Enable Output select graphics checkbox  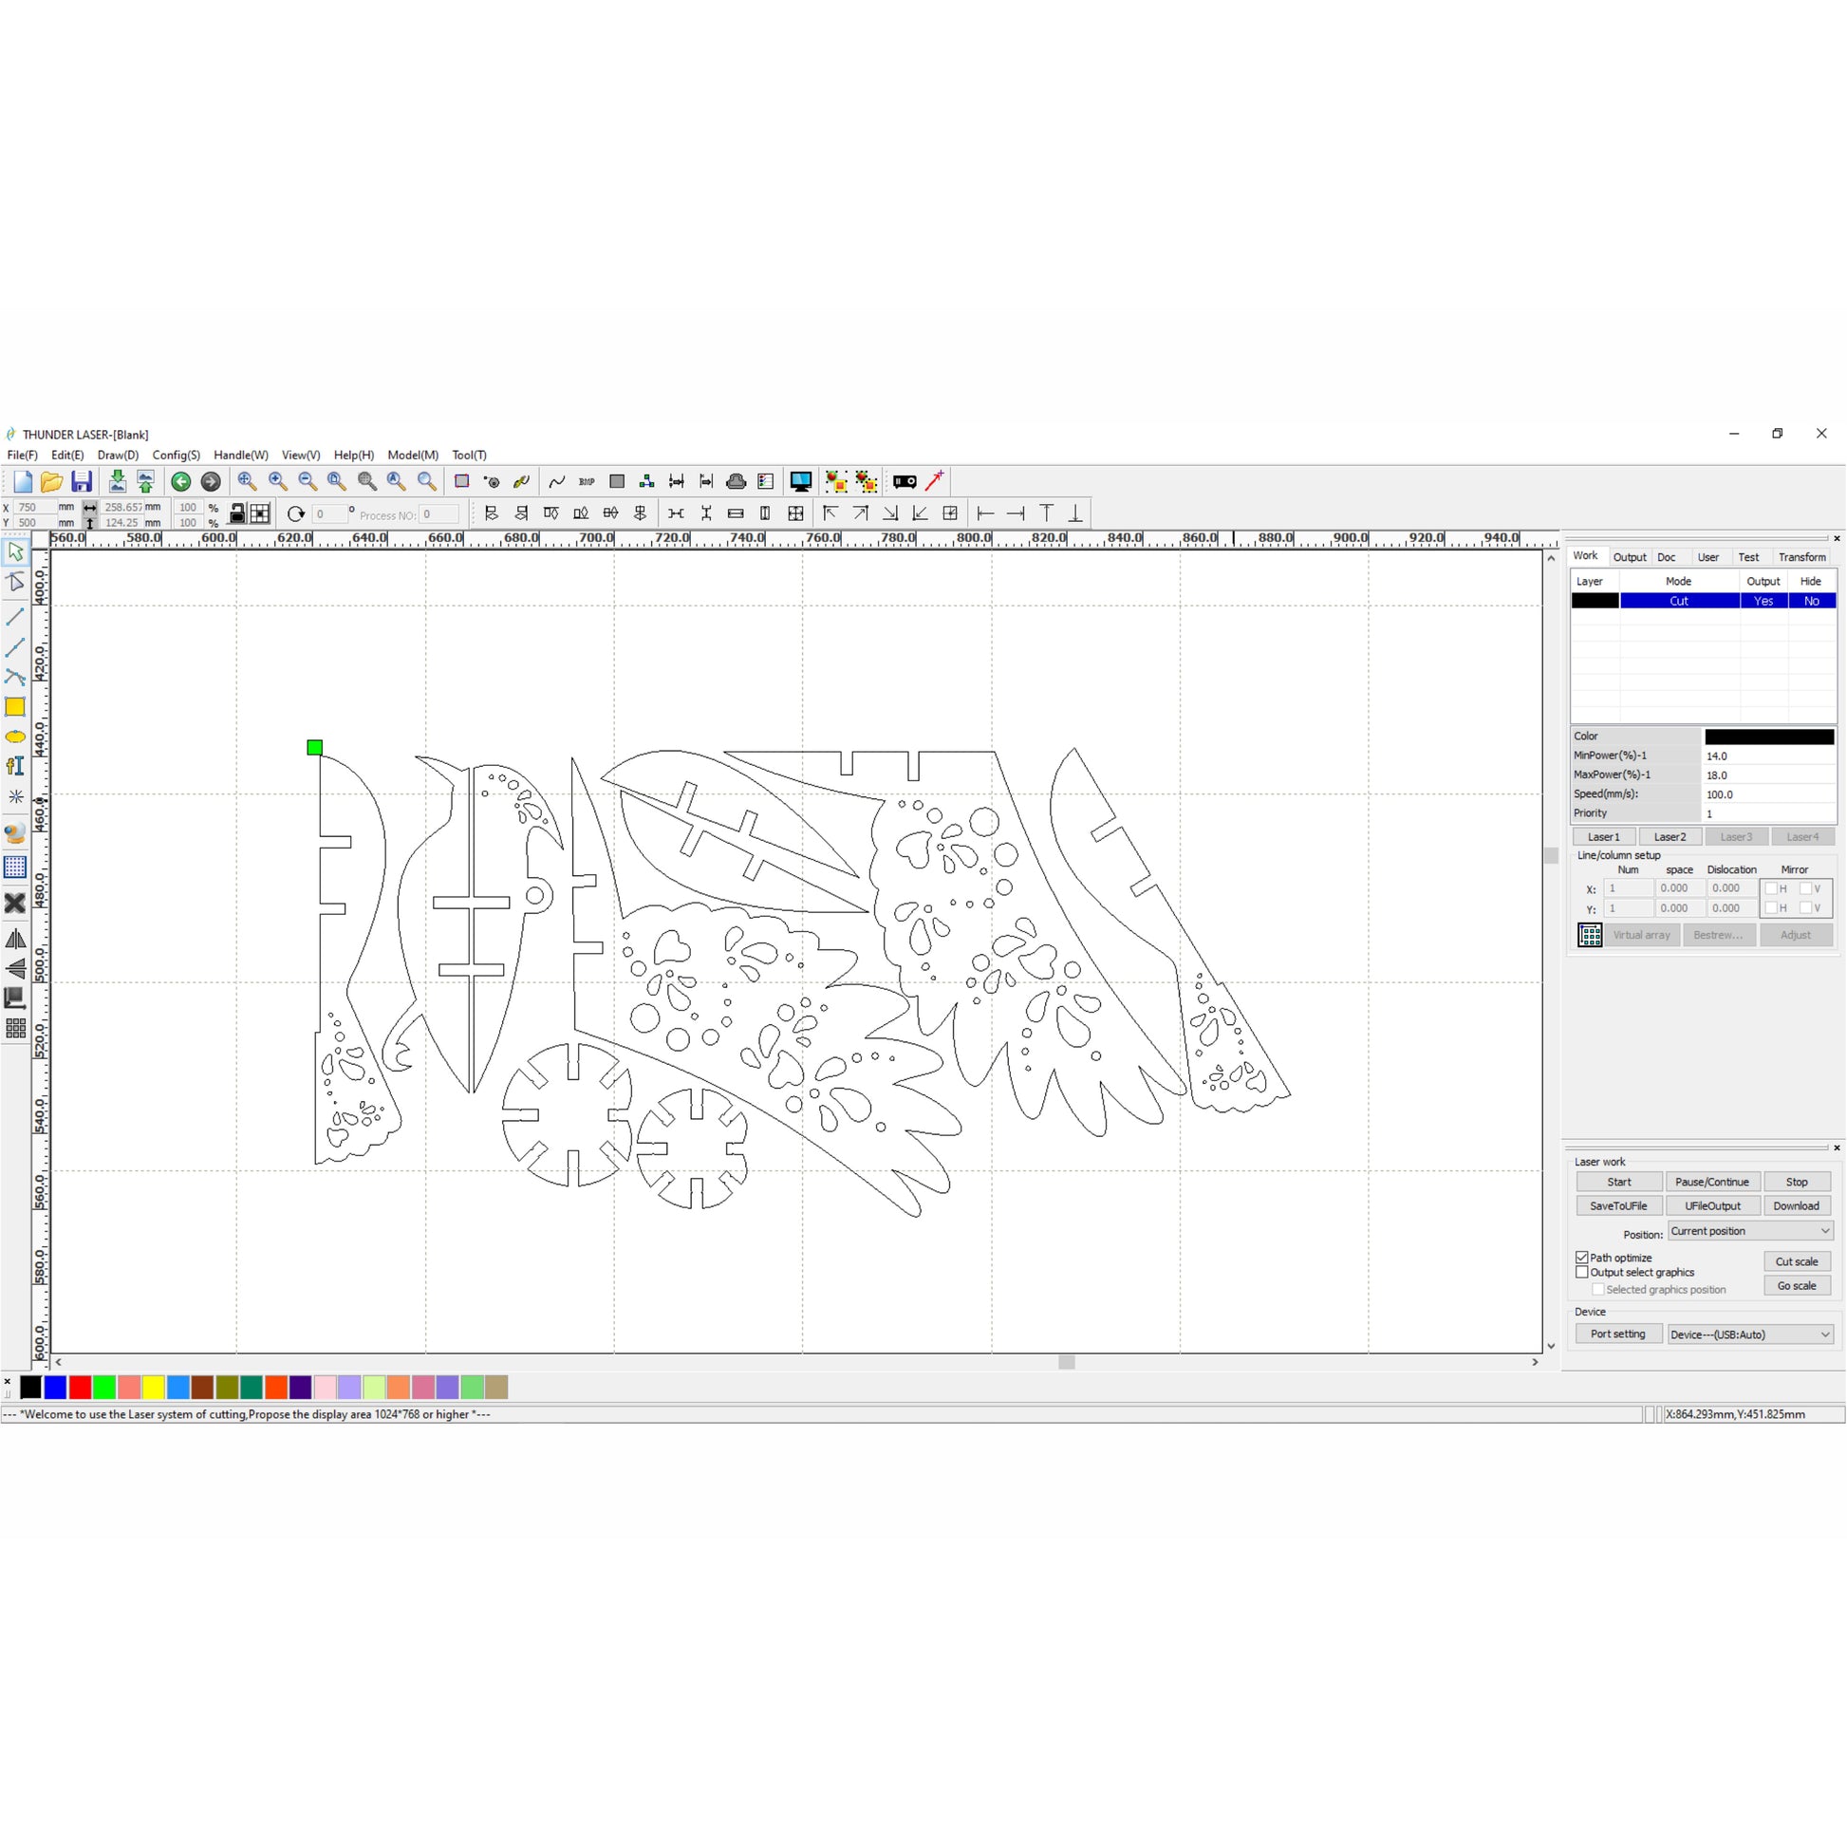[1582, 1273]
